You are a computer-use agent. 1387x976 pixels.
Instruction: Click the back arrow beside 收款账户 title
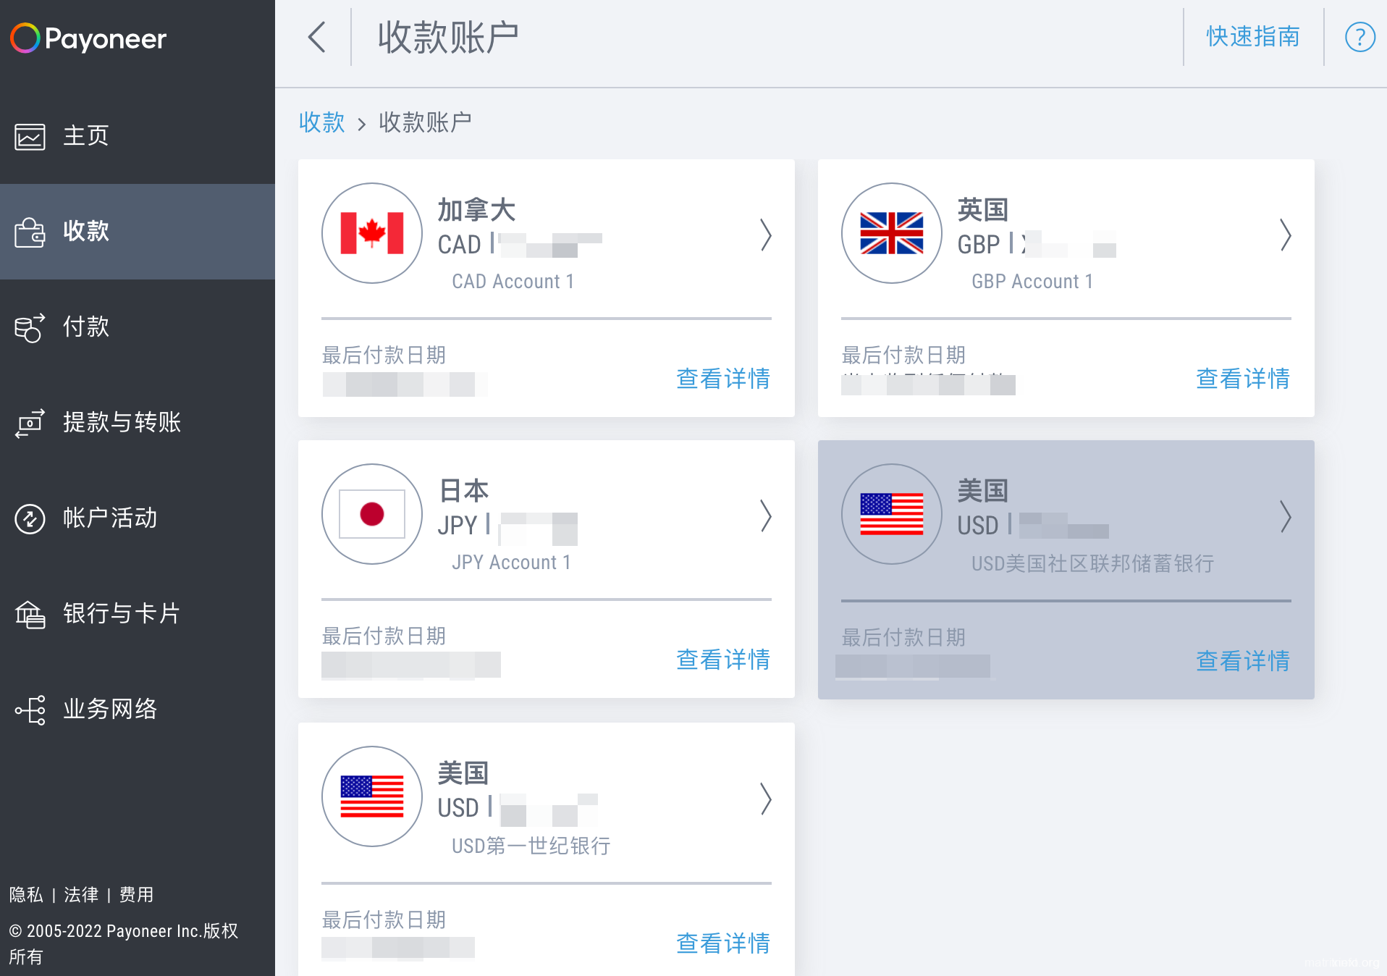tap(317, 37)
